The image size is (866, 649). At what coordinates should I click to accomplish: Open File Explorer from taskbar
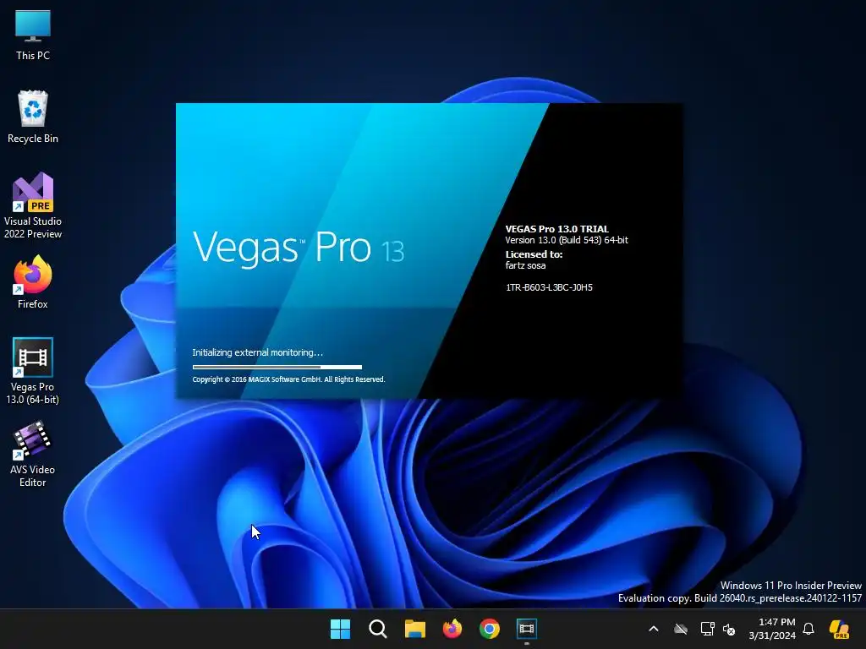coord(414,629)
